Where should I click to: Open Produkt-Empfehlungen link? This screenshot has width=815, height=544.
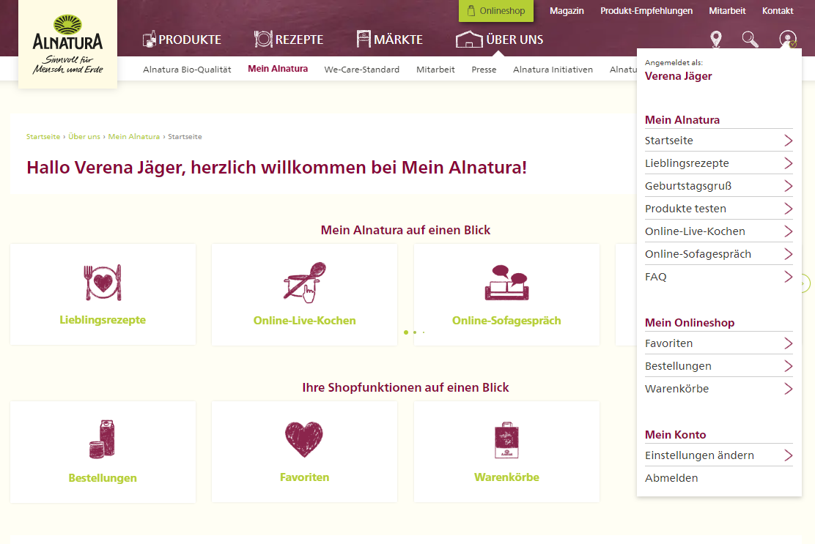tap(646, 11)
